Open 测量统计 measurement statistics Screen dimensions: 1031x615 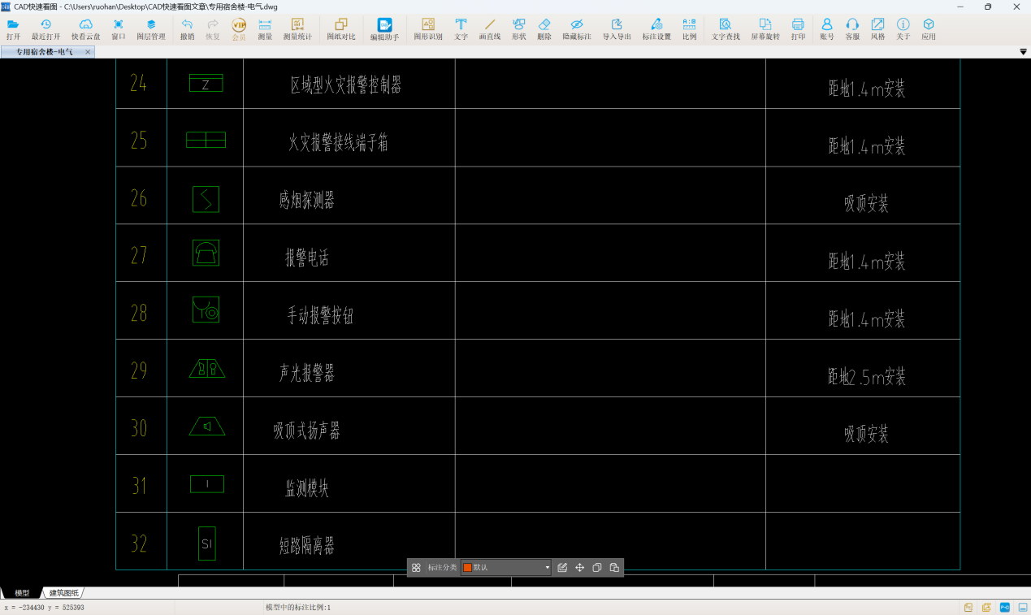point(297,29)
